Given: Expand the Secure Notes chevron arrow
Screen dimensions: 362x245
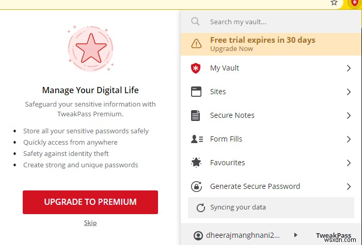Looking at the screenshot, I should (x=349, y=115).
